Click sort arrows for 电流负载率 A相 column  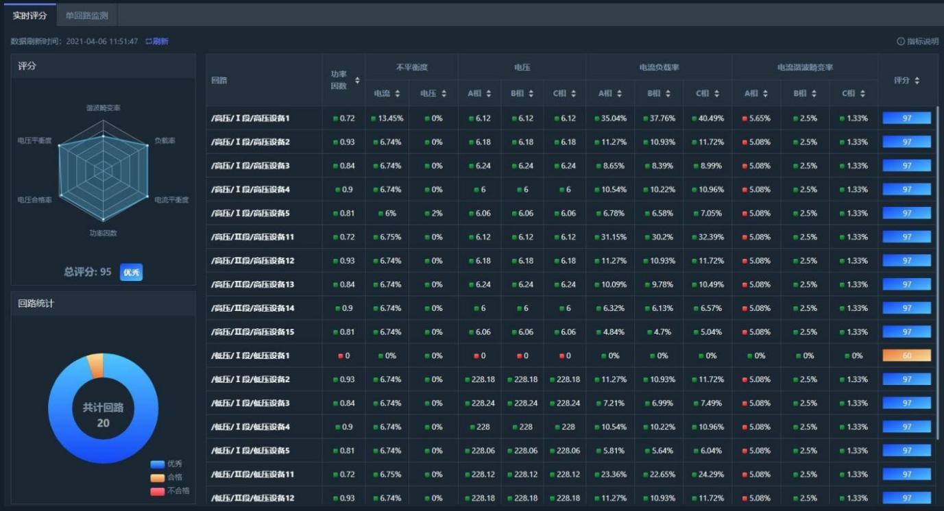[x=618, y=94]
